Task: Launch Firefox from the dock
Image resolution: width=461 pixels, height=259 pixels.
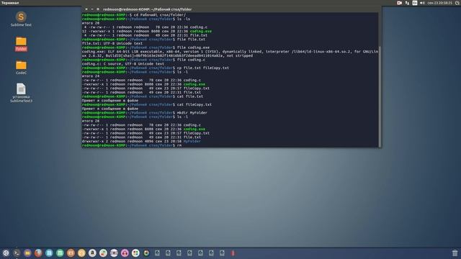Action: (x=38, y=253)
